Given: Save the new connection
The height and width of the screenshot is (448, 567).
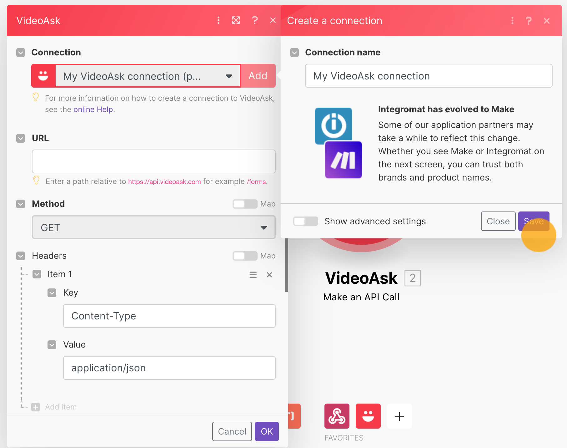Looking at the screenshot, I should [x=534, y=221].
